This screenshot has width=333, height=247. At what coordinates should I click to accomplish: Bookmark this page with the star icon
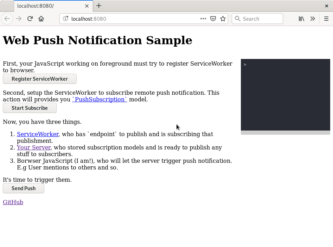click(x=223, y=18)
